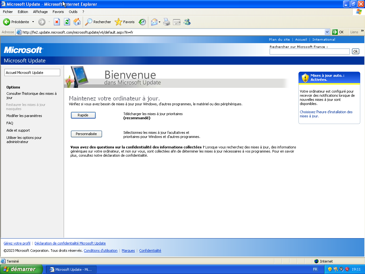Click Accueil Microsoft Update sidebar box
This screenshot has width=365, height=274.
(x=32, y=72)
